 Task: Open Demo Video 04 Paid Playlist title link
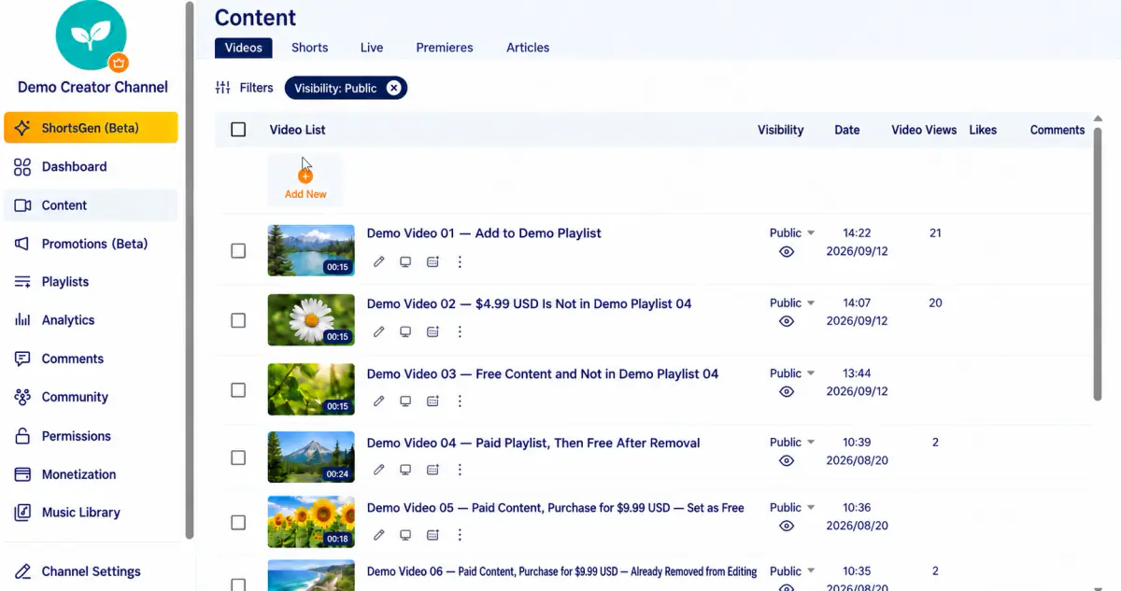coord(533,443)
